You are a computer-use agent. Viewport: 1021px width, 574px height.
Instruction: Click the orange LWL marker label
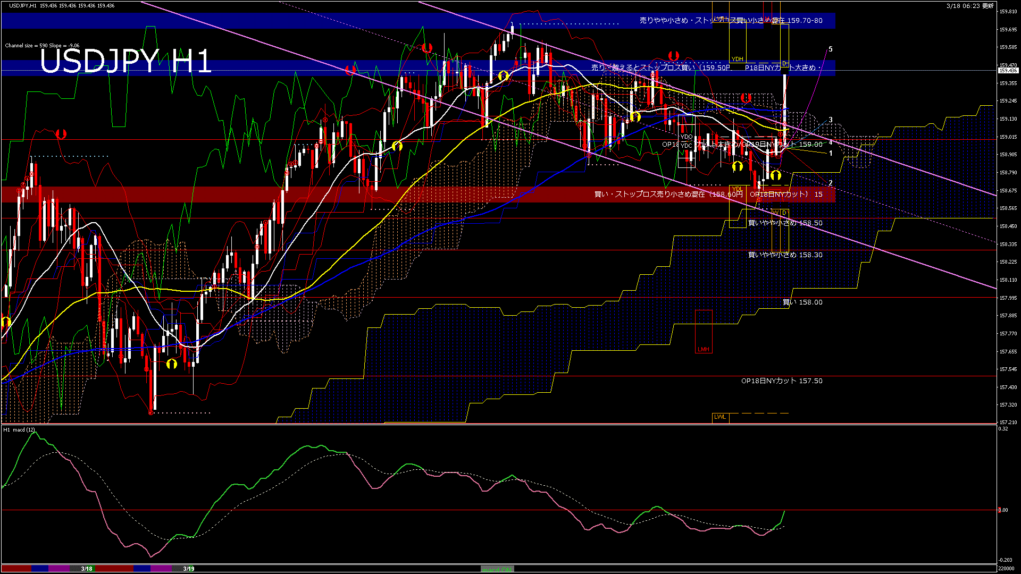click(720, 417)
